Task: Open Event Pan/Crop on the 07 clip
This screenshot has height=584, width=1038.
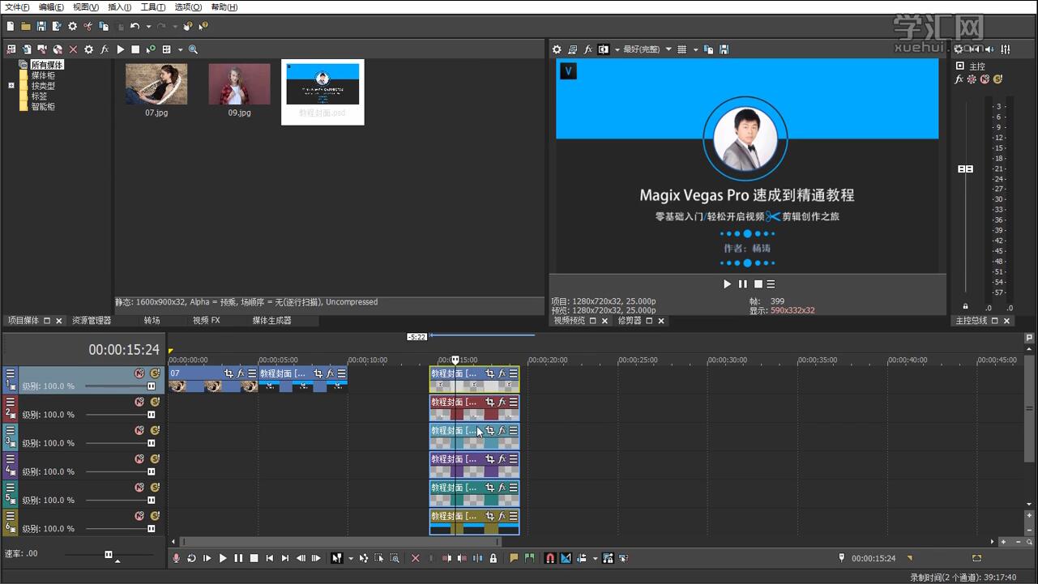Action: [229, 373]
